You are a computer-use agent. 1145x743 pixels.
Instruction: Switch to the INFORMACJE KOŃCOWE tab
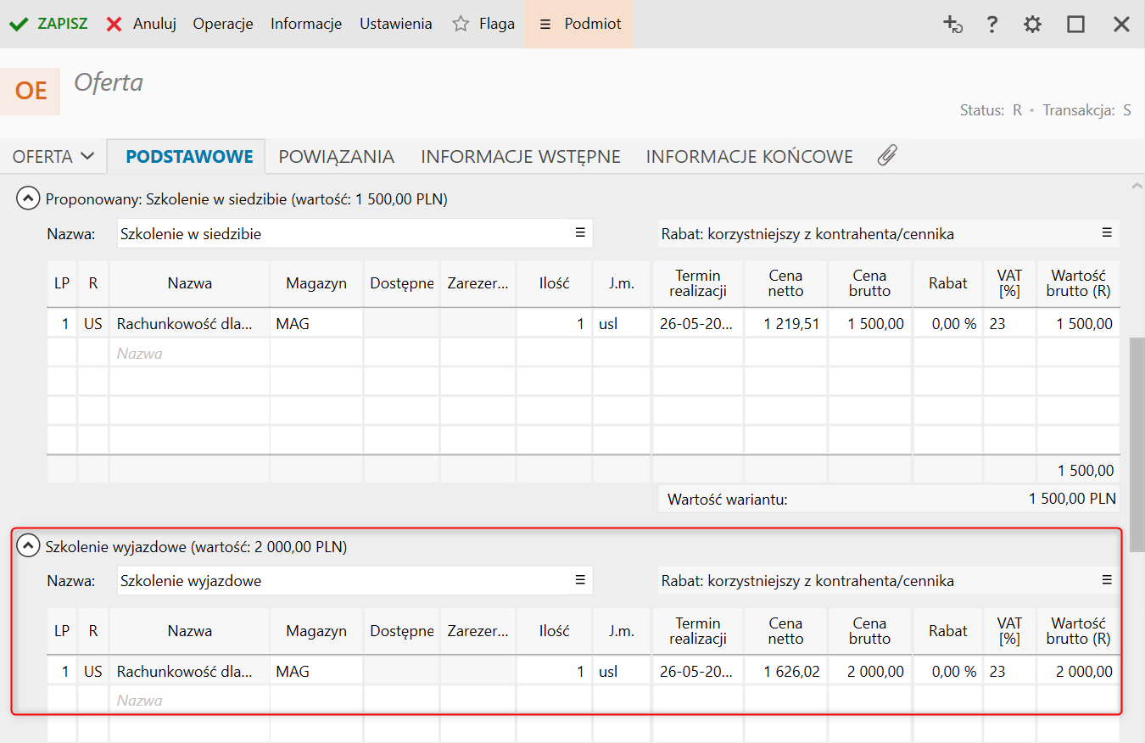click(750, 156)
